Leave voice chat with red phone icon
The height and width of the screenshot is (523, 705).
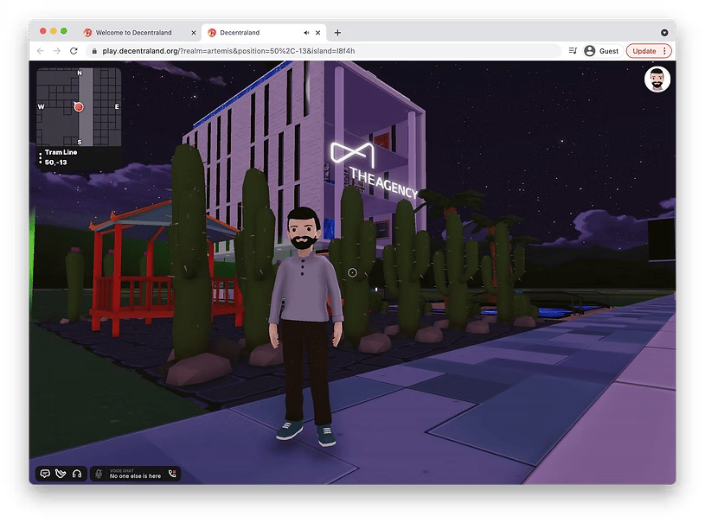(172, 474)
